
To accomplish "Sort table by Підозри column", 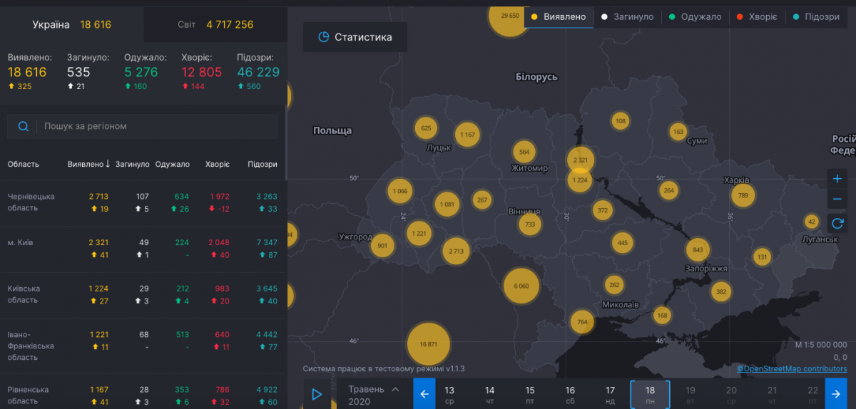I will [x=262, y=164].
